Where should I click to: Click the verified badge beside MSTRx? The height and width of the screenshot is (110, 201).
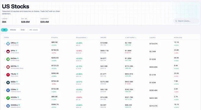point(18,66)
